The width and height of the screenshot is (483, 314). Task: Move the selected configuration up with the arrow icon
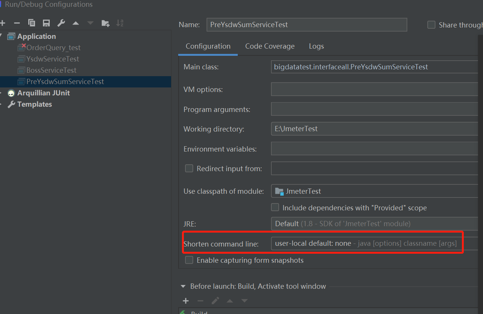coord(76,23)
